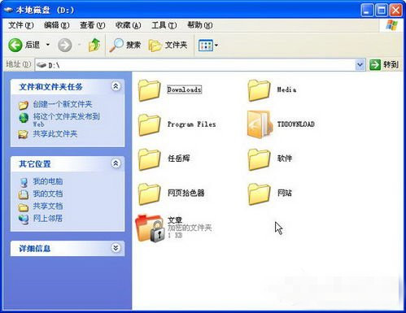Click the drive icon in address bar
The height and width of the screenshot is (313, 406).
click(x=41, y=65)
